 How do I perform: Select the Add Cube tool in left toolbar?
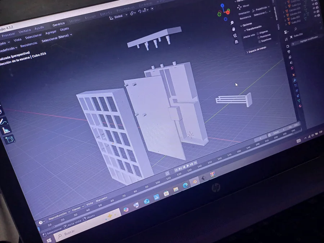point(9,140)
